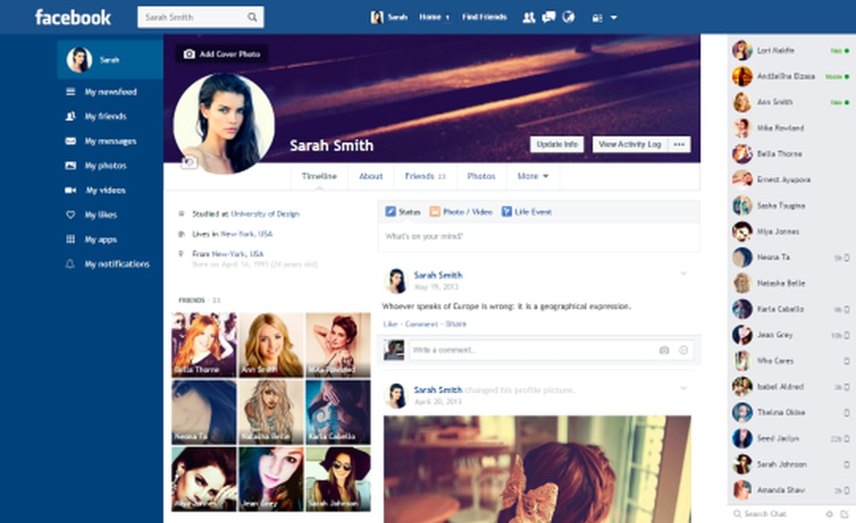This screenshot has width=856, height=523.
Task: Click View Activity Log button
Action: coord(630,144)
